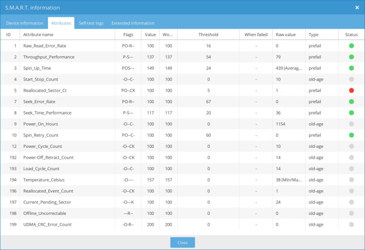Select the Raw_Read_Error_Rate attribute name
The height and width of the screenshot is (250, 365).
click(45, 46)
